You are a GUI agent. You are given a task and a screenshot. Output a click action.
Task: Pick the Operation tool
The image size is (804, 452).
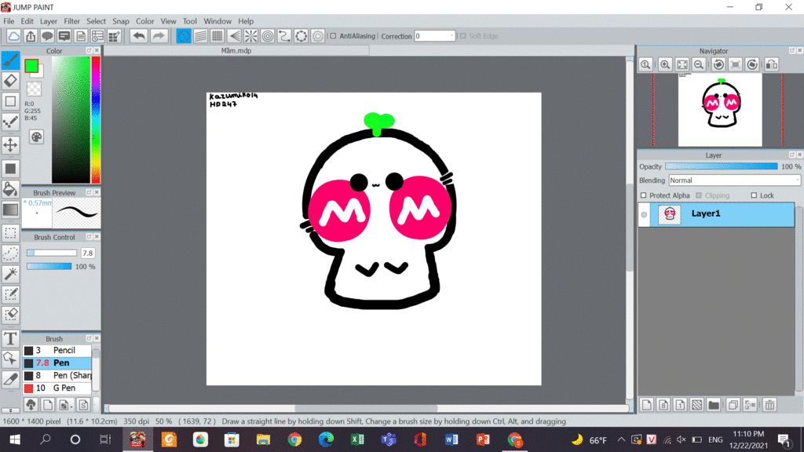[11, 359]
